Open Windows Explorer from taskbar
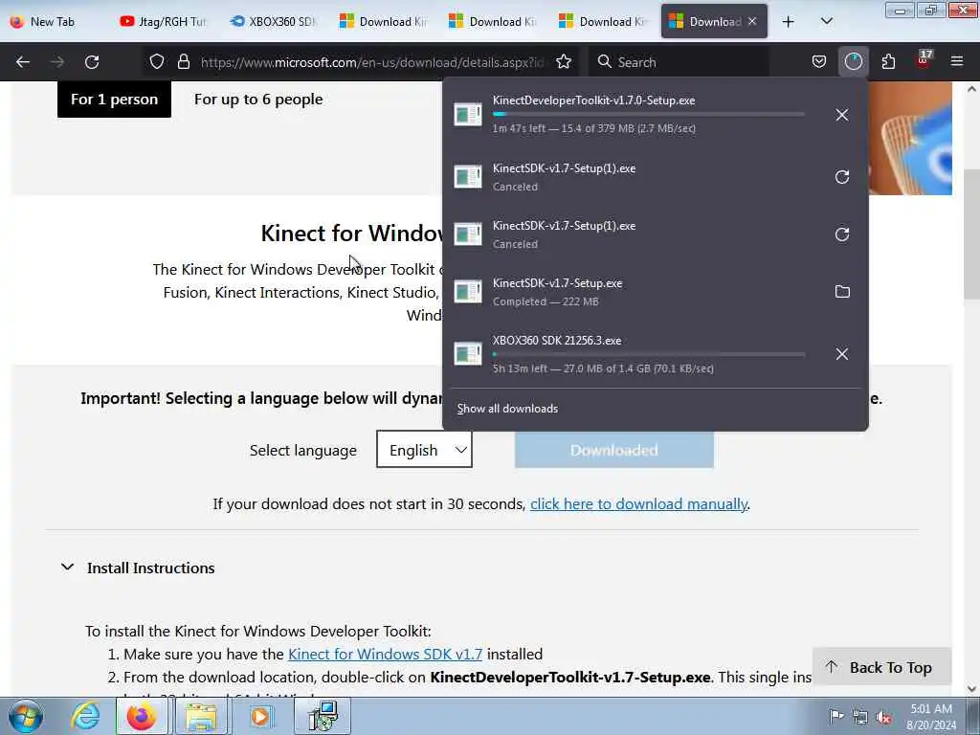This screenshot has height=735, width=980. (x=200, y=716)
